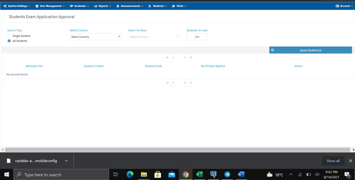Open the System Settings menu
The height and width of the screenshot is (180, 355).
17,6
